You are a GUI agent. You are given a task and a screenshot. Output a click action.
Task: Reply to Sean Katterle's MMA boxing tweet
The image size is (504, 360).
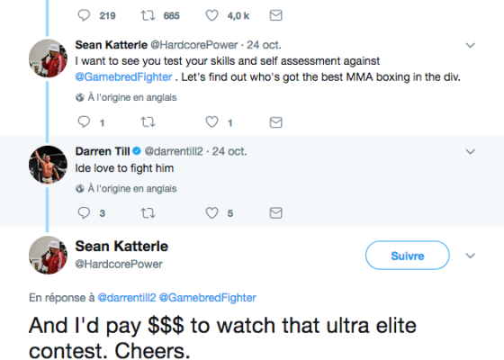[84, 121]
